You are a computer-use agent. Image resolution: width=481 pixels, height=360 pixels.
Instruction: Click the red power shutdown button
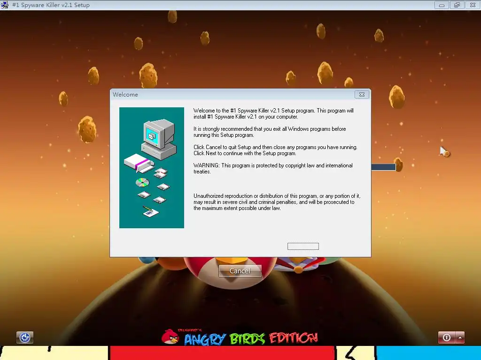447,337
